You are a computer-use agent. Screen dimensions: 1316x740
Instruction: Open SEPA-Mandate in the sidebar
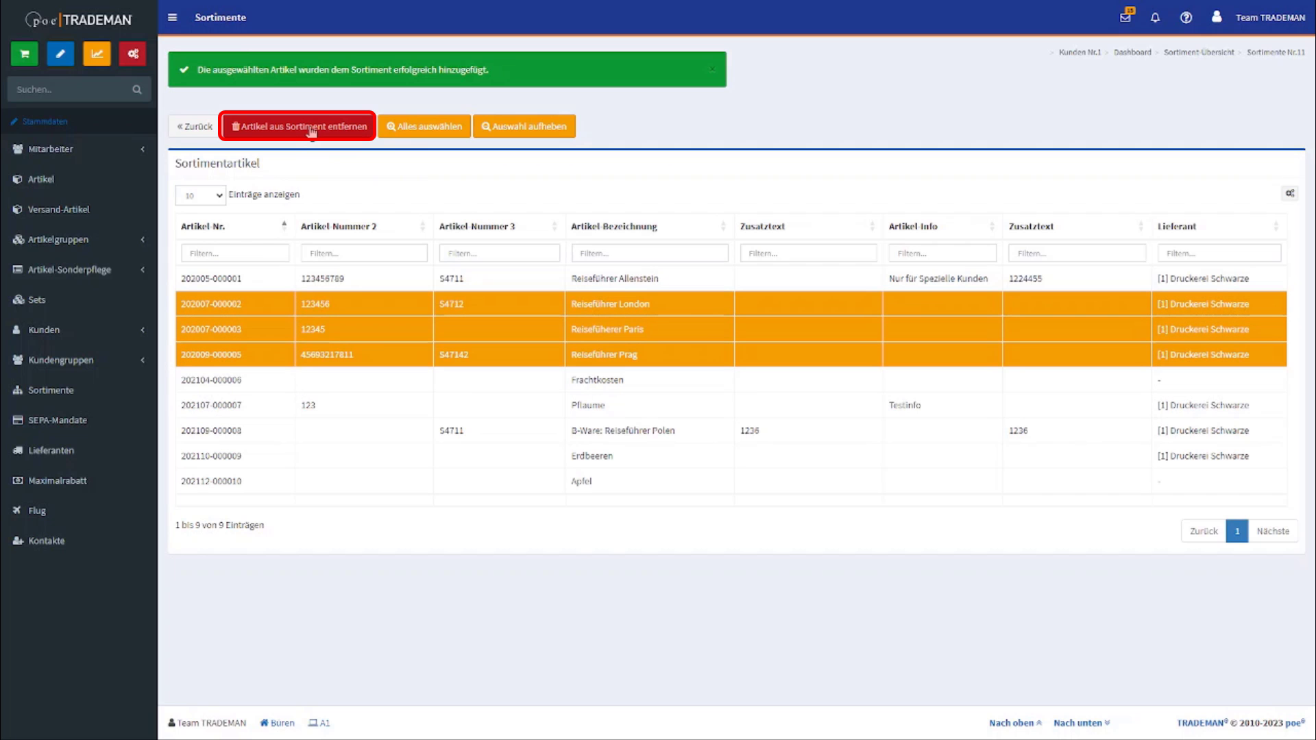tap(79, 420)
